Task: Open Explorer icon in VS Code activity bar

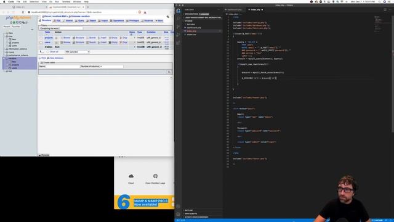Action: click(x=178, y=11)
